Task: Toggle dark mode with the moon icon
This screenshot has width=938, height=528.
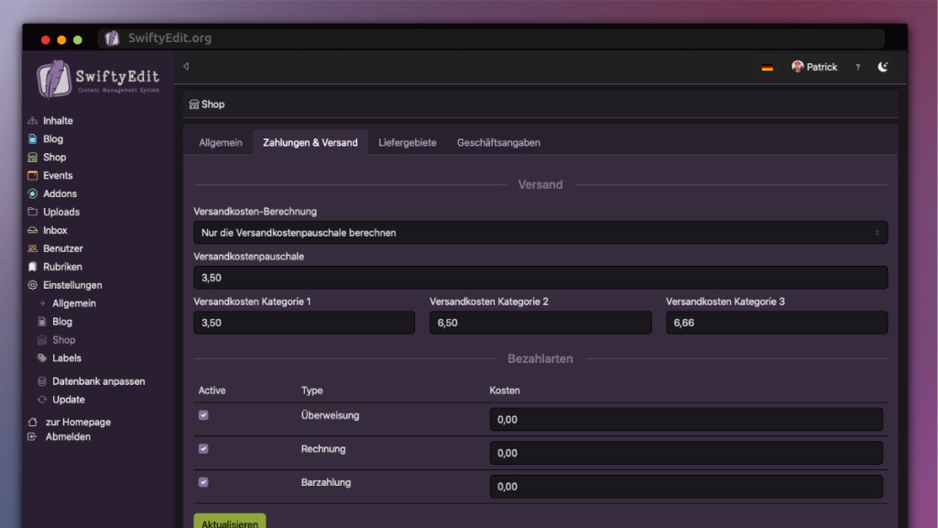Action: pos(882,67)
